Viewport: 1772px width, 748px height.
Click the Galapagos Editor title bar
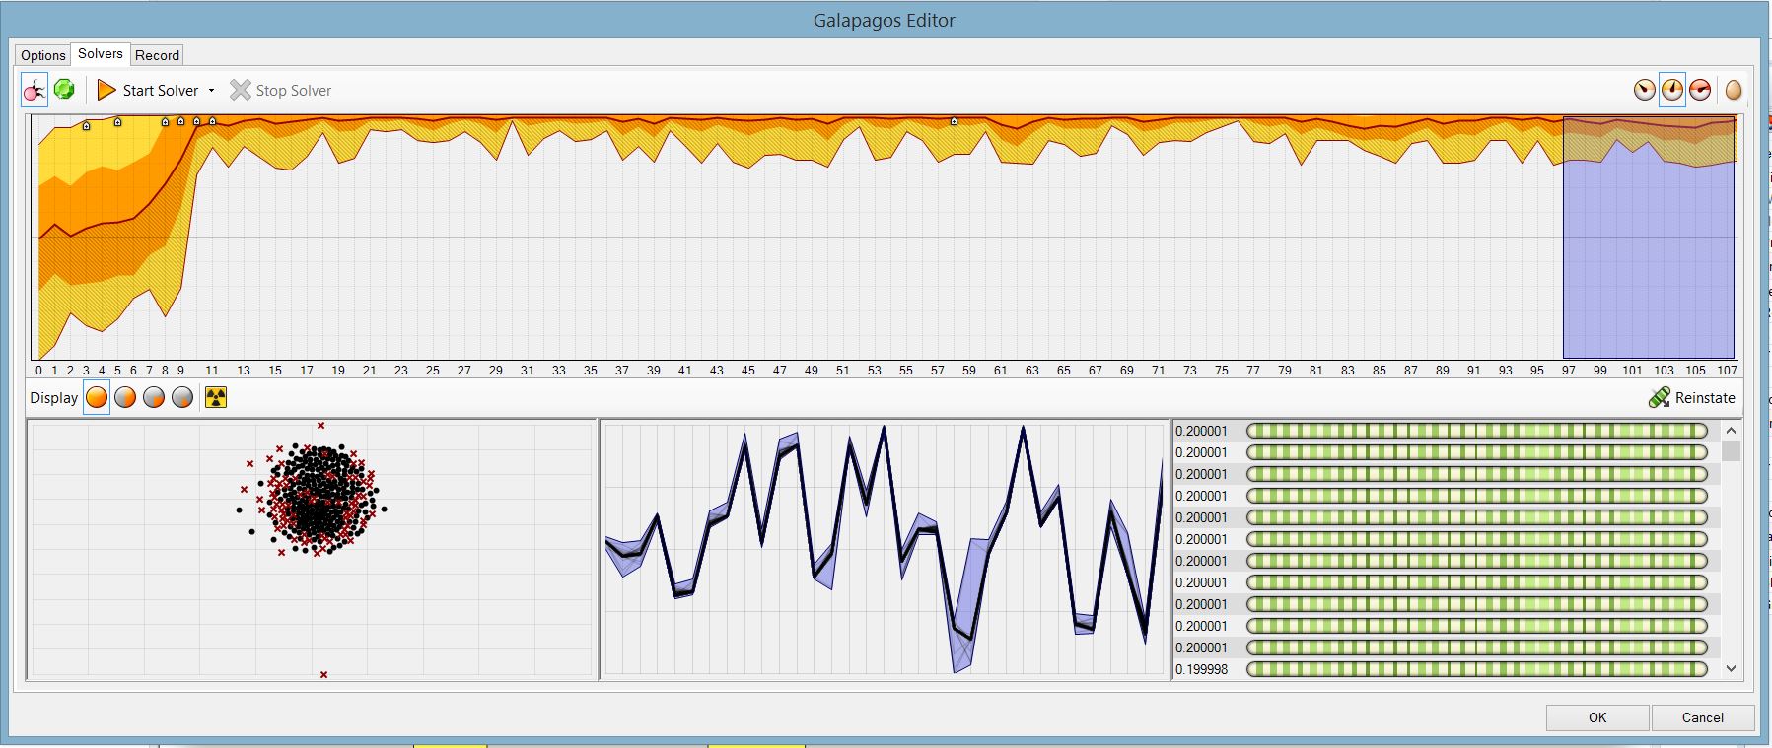(x=885, y=20)
